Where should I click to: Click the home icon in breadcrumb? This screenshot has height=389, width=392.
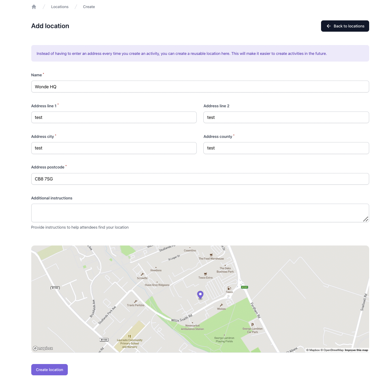(x=34, y=7)
